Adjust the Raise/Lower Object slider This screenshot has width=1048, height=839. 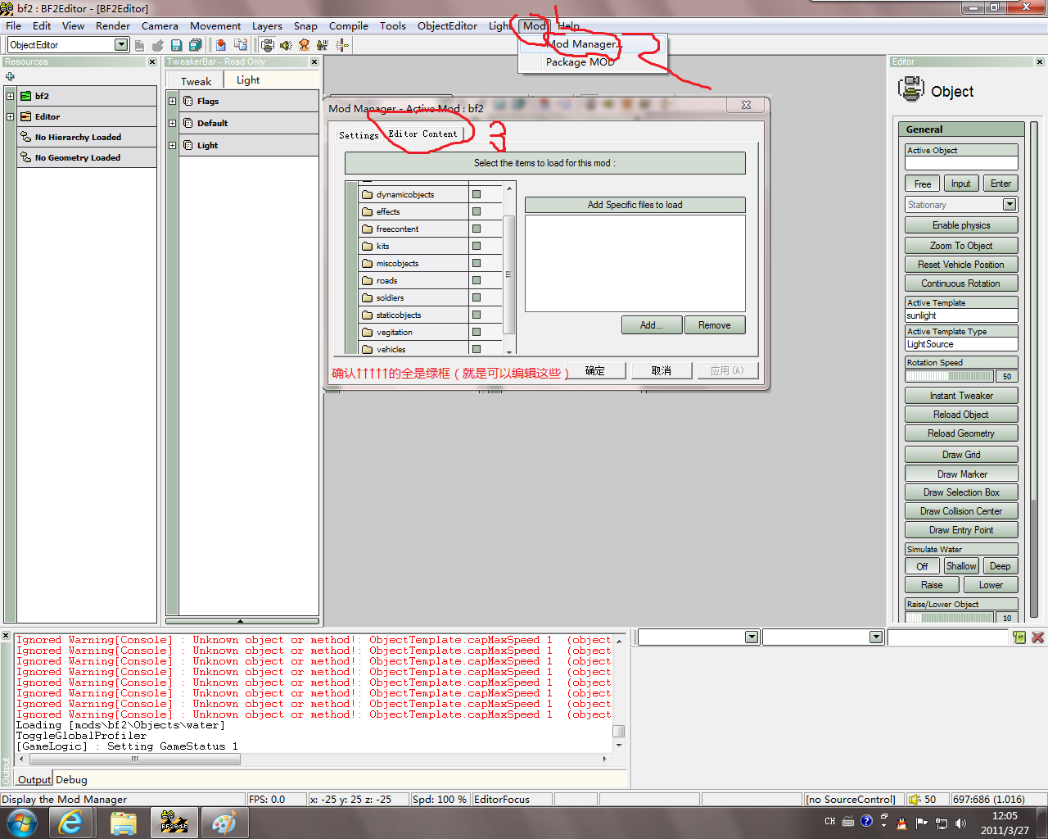tap(949, 618)
